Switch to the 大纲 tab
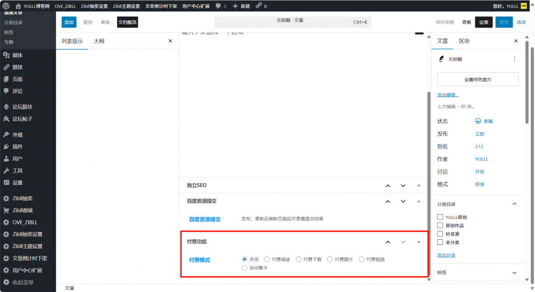Viewport: 535px width, 292px height. click(x=99, y=41)
